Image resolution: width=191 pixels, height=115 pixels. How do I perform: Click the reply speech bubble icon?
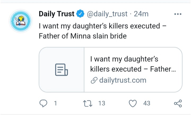click(x=43, y=103)
